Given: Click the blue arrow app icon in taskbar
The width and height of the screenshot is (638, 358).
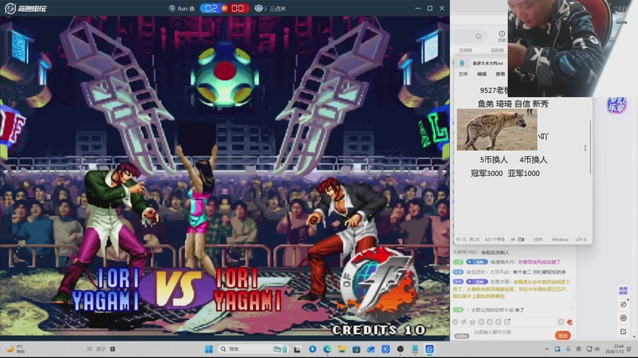Looking at the screenshot, I should click(313, 349).
